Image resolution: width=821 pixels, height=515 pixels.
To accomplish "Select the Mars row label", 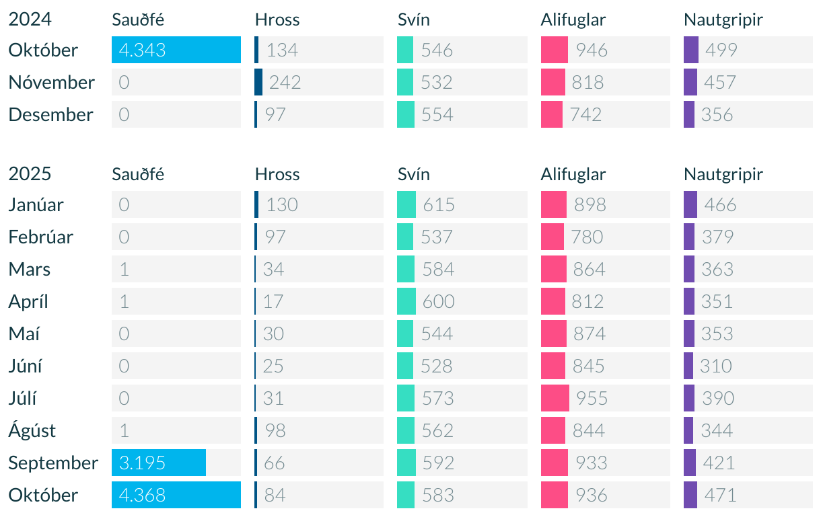I will click(x=30, y=269).
